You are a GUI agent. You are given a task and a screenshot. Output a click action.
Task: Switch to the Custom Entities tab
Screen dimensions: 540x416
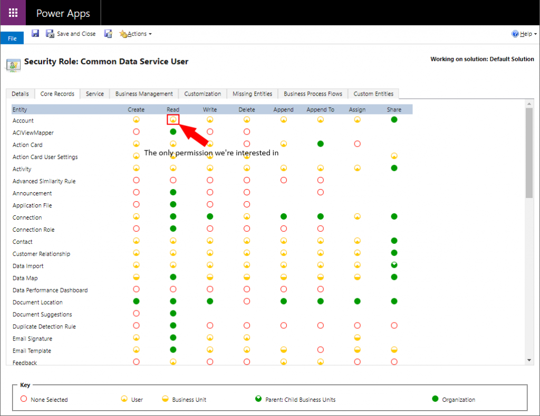click(373, 94)
